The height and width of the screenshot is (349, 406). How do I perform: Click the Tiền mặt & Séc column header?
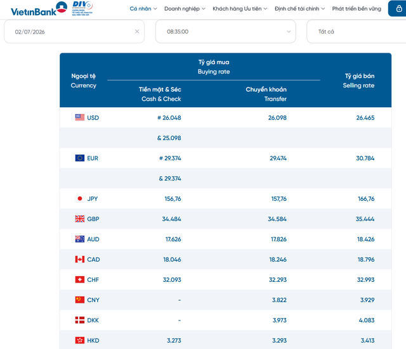160,94
